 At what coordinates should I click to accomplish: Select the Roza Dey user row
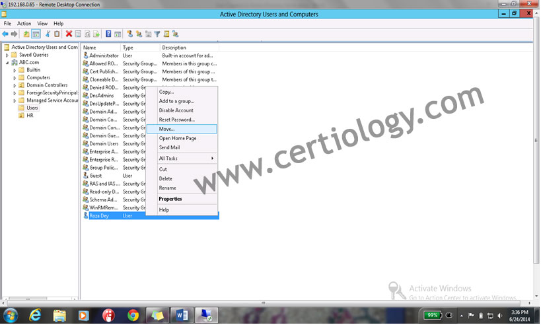[x=150, y=216]
